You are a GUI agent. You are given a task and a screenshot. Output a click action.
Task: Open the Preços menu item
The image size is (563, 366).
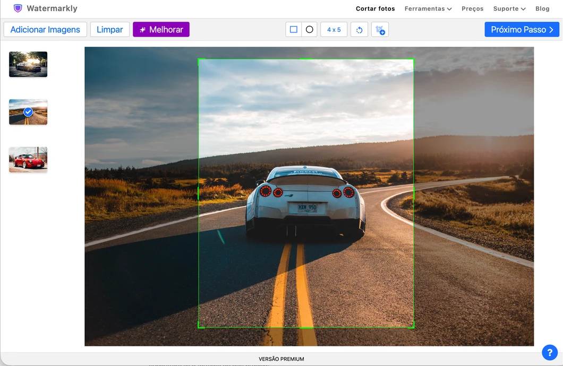point(472,8)
